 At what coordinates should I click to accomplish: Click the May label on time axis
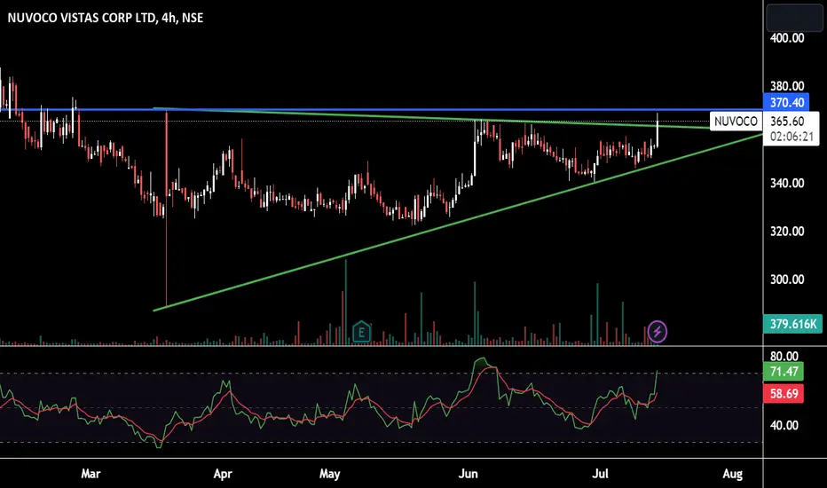[x=329, y=474]
